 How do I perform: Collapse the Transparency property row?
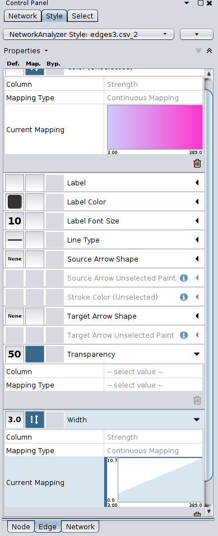pos(197,354)
